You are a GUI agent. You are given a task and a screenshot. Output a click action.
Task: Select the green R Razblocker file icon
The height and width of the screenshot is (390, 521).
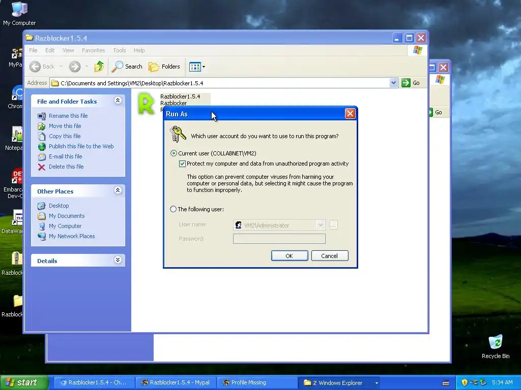pyautogui.click(x=146, y=104)
